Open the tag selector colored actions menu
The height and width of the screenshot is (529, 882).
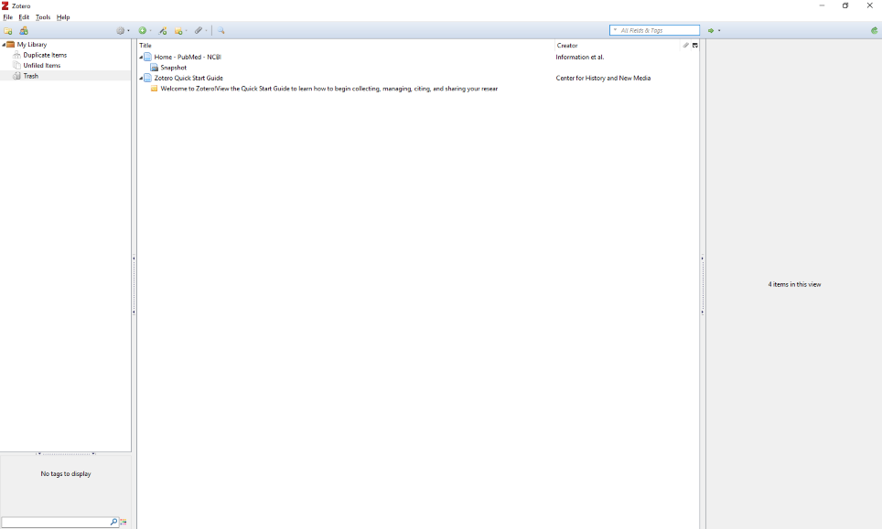(x=124, y=523)
